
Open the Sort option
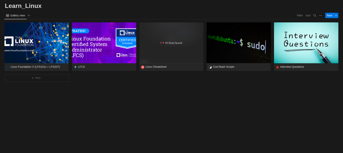click(x=308, y=15)
